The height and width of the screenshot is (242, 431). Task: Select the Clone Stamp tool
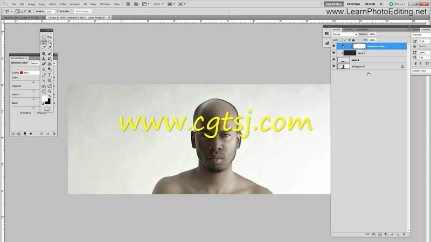tap(44, 59)
